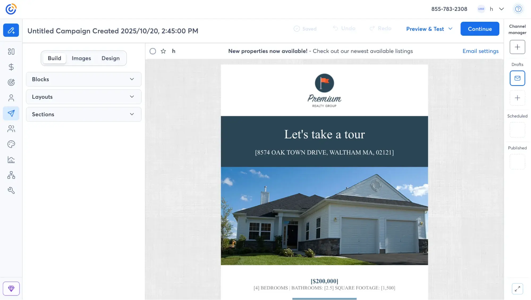Expand the Blocks section

click(x=83, y=79)
